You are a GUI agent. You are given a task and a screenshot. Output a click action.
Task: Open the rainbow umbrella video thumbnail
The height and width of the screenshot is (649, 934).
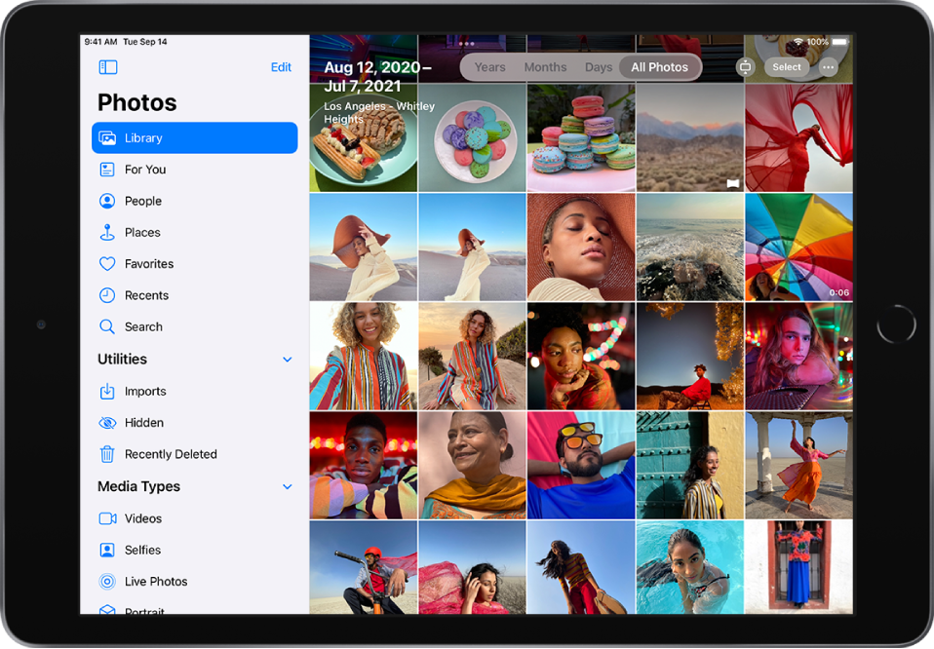point(798,247)
